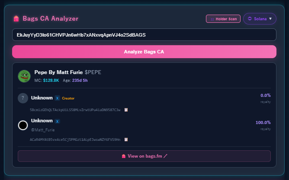Click the 235d 5h age value
The image size is (289, 180).
point(80,81)
